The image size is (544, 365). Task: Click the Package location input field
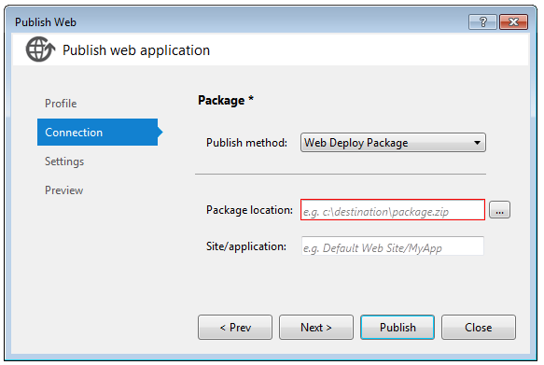click(393, 210)
